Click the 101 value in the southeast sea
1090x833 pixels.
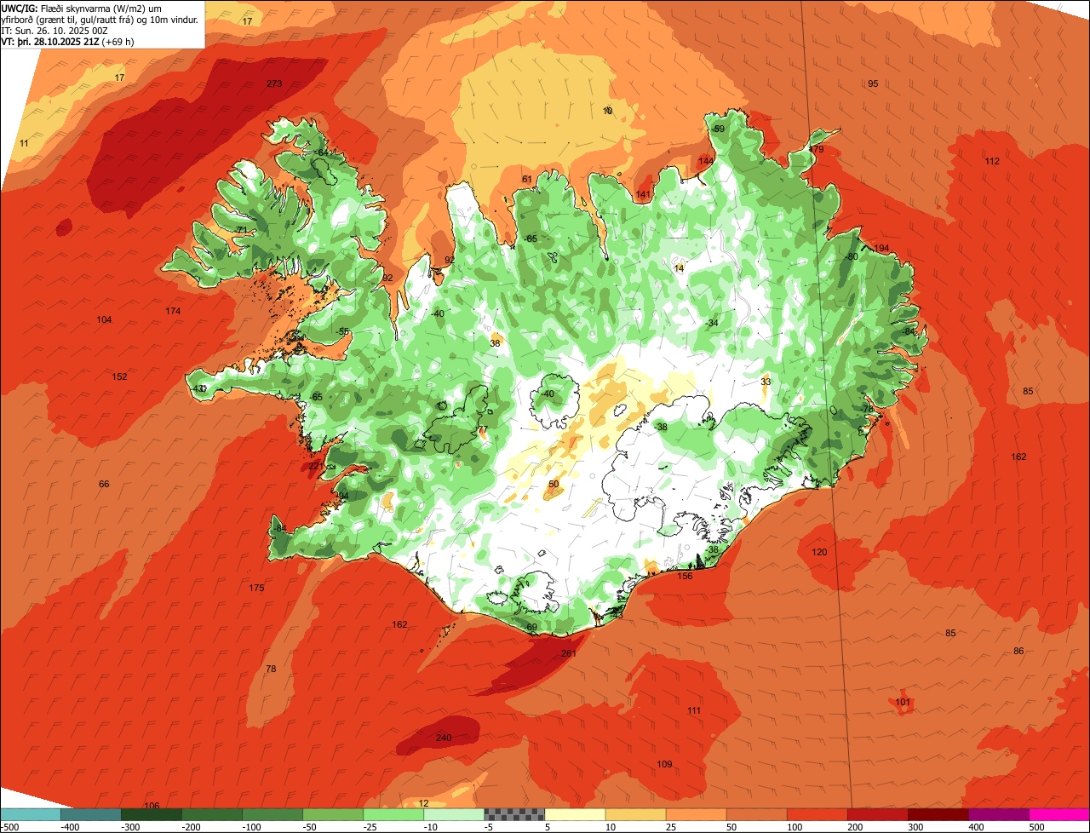(904, 702)
